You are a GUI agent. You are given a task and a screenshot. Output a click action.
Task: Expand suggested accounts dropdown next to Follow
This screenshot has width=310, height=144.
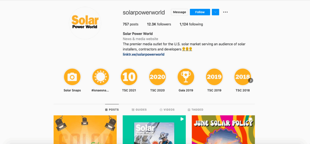pos(215,12)
